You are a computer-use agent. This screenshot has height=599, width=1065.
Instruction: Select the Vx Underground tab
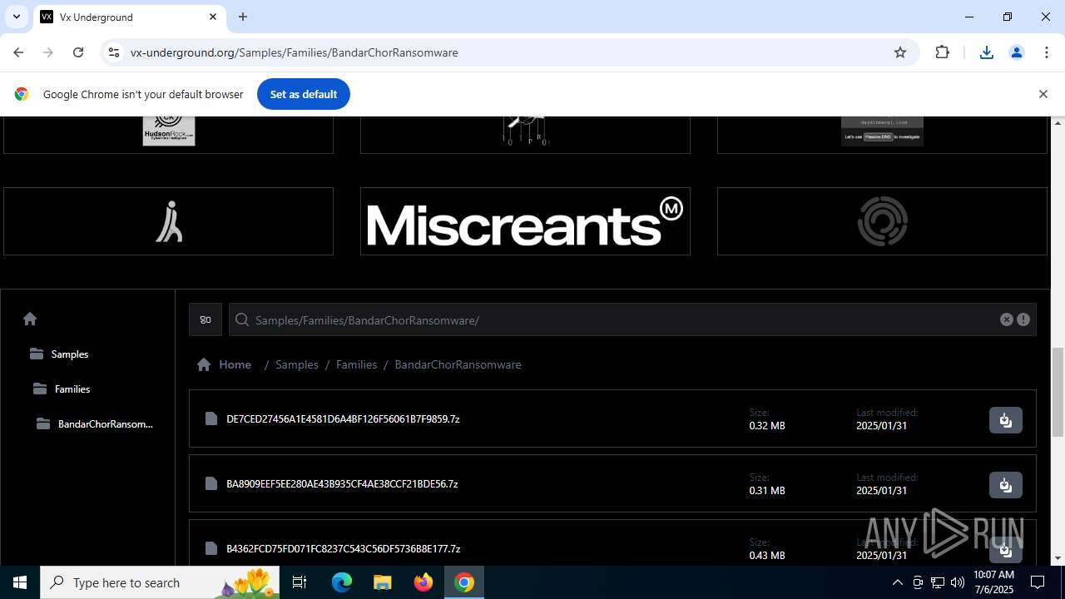click(x=129, y=17)
